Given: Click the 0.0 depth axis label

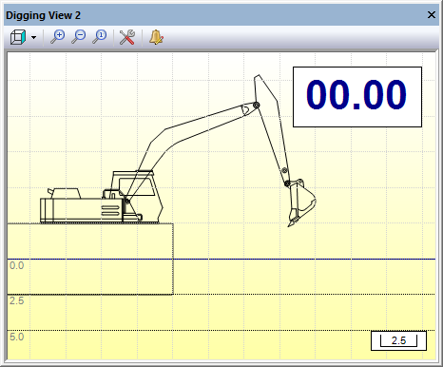Looking at the screenshot, I should tap(17, 265).
